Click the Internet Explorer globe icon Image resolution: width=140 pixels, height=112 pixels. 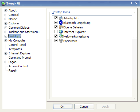(x=61, y=32)
